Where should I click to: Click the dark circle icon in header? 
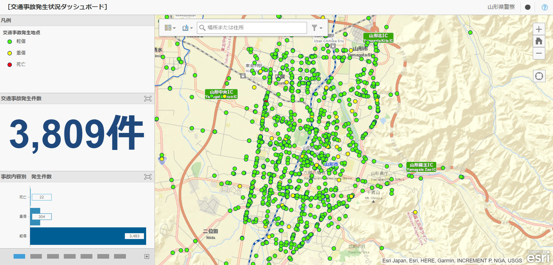(528, 7)
